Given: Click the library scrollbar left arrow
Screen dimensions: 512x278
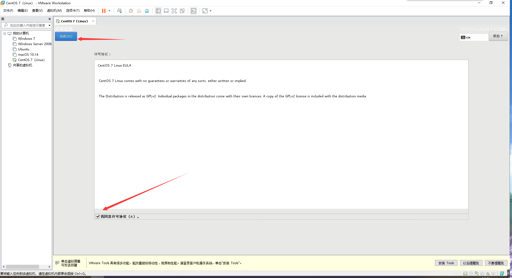Looking at the screenshot, I should pyautogui.click(x=3, y=267).
